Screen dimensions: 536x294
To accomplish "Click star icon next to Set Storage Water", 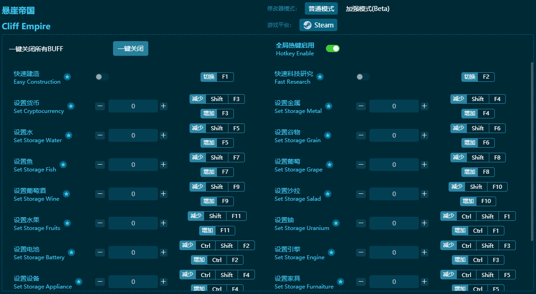I will click(69, 135).
